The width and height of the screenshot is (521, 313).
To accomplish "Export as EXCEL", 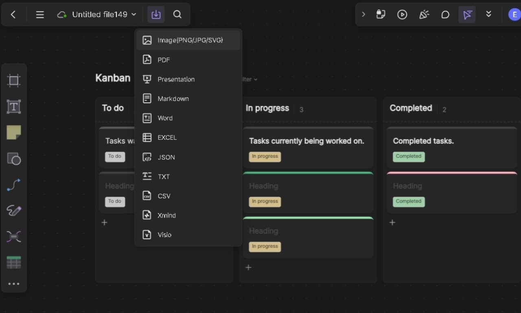I will tap(188, 137).
